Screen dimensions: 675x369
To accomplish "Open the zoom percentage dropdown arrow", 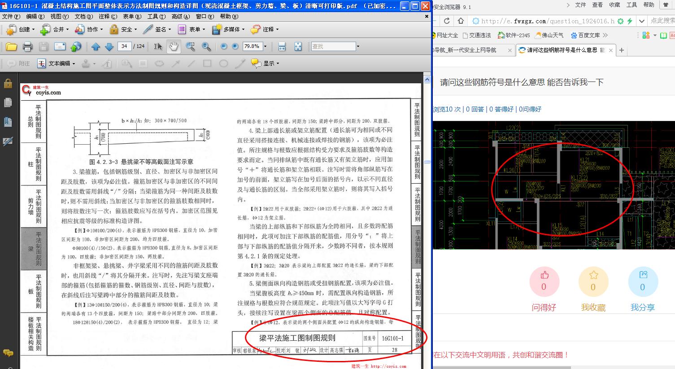I will [265, 47].
